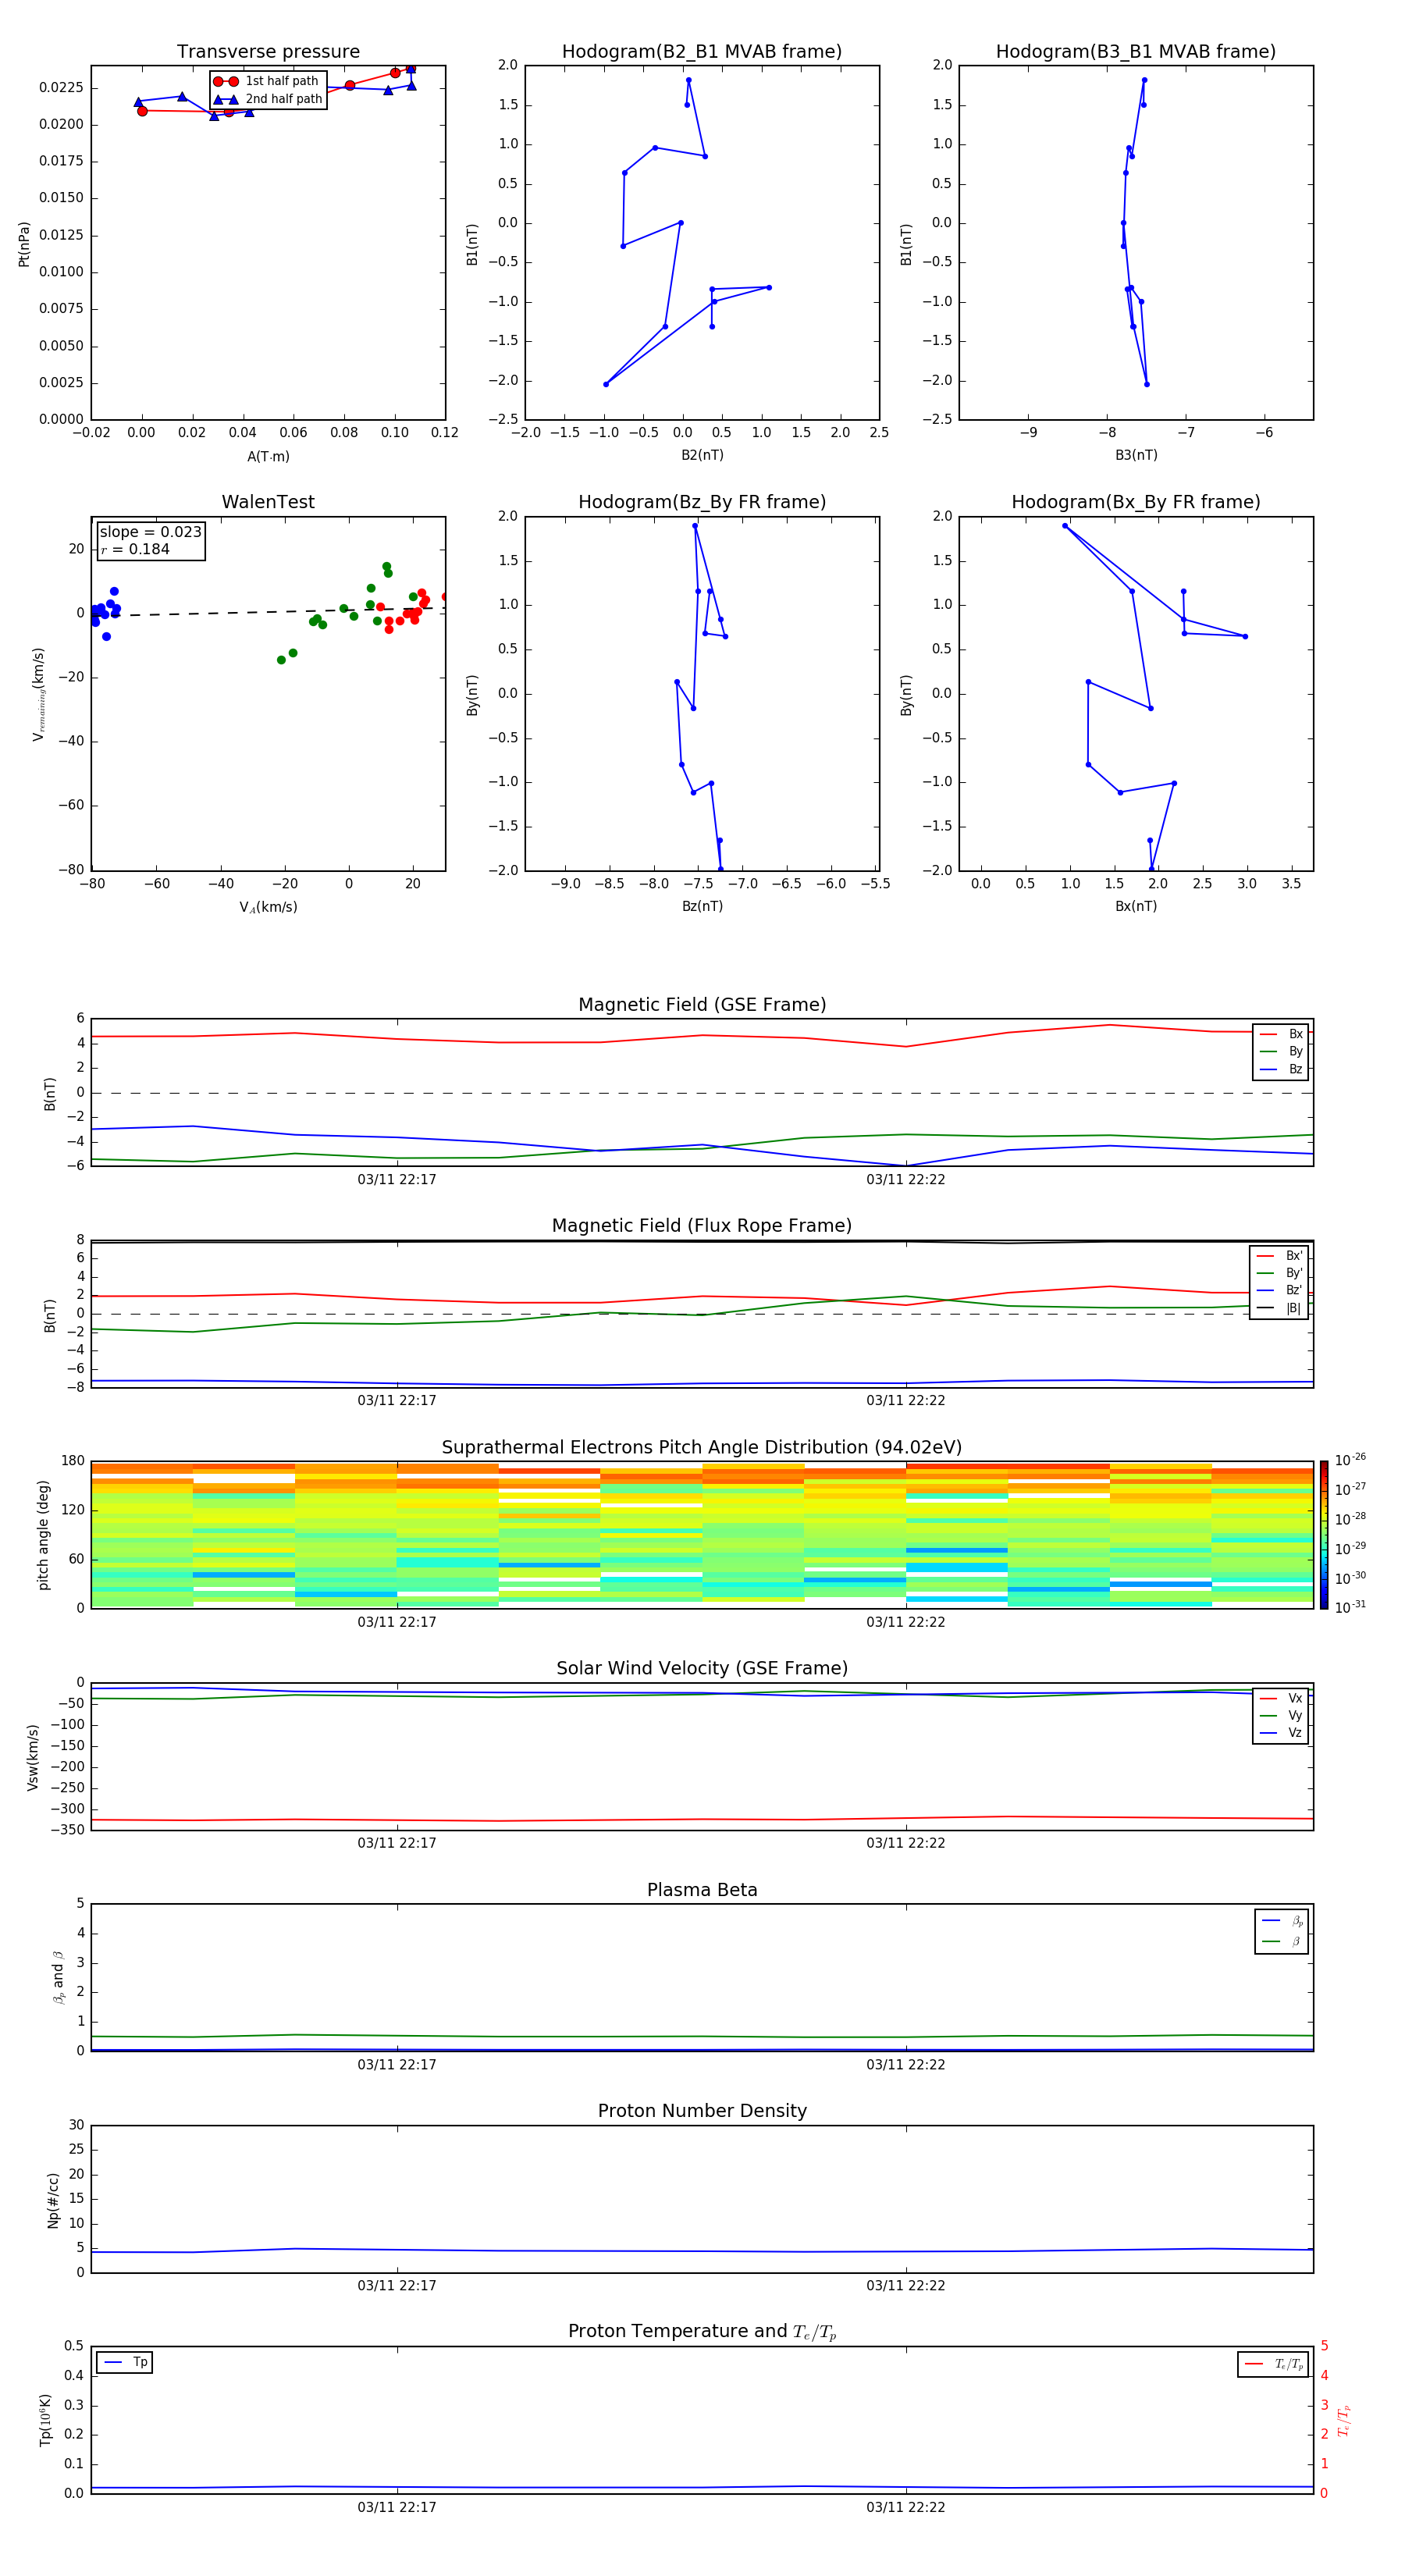Select the '1st half path' legend entry
Screen dimensions: 1405x2576
[266, 81]
